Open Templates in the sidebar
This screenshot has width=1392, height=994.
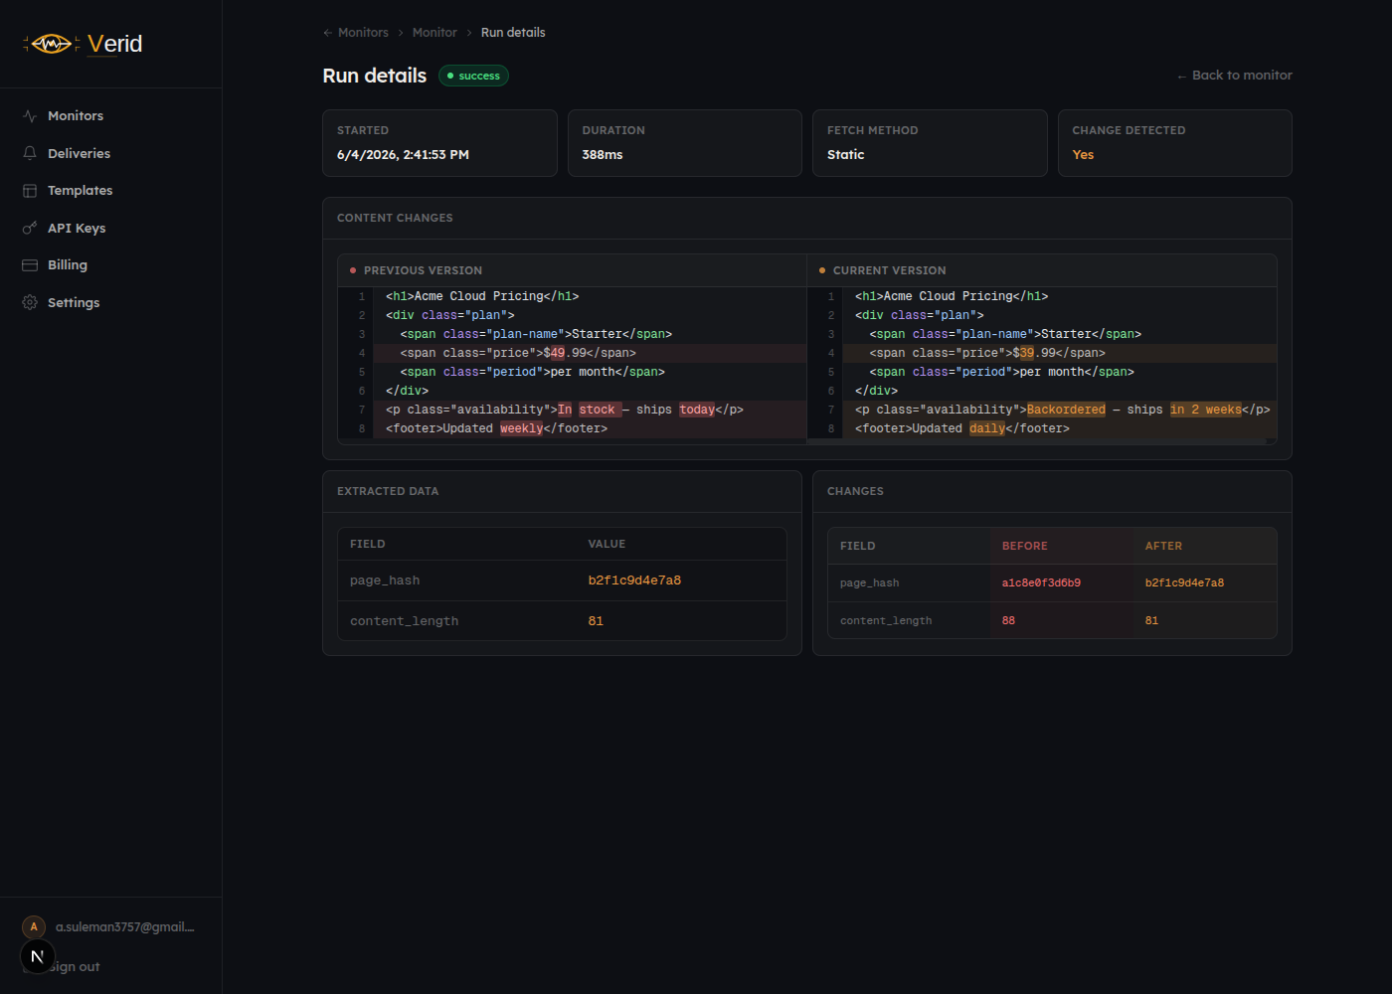click(80, 191)
